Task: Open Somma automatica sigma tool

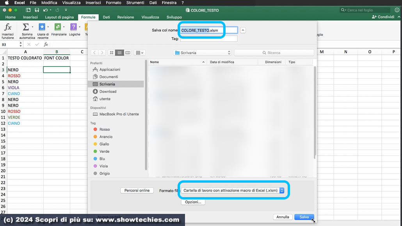Action: tap(26, 27)
